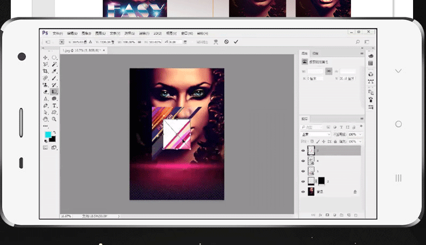Commit transform with the checkmark
This screenshot has width=426, height=245.
[236, 42]
